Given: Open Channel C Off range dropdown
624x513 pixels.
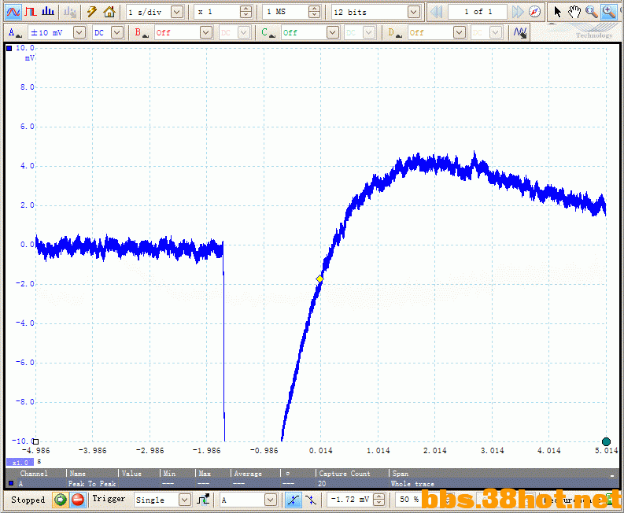Looking at the screenshot, I should 332,32.
